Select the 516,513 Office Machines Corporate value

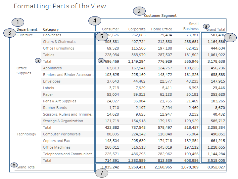pyautogui.click(x=138, y=147)
